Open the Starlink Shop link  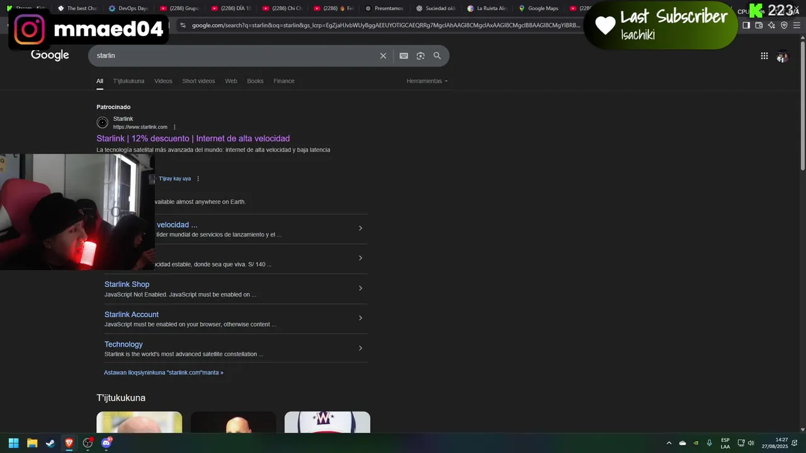tap(127, 284)
